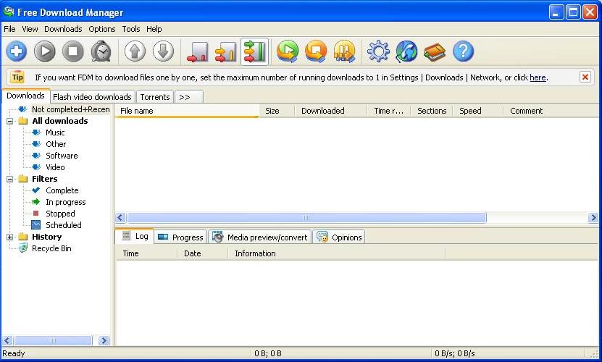Screen dimensions: 602x362
Task: Close the tip bar
Action: (x=585, y=77)
